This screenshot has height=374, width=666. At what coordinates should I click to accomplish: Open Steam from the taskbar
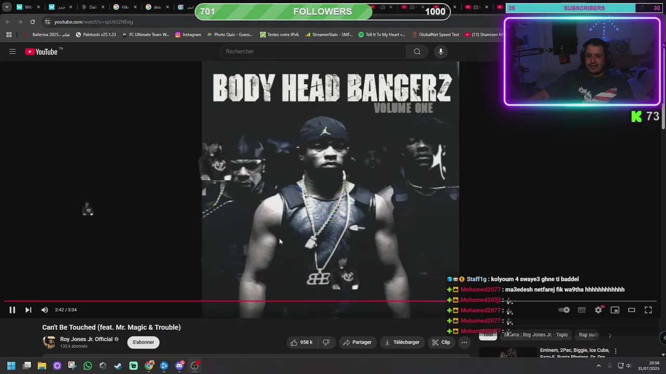[118, 366]
